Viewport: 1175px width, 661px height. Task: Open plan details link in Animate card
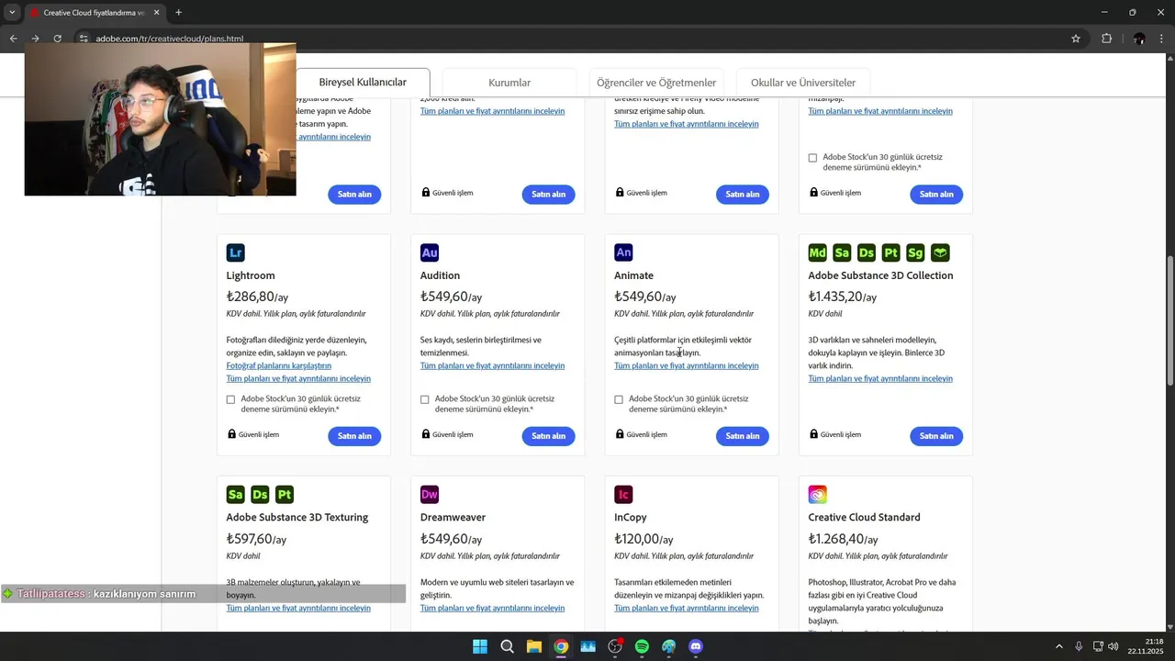[687, 365]
